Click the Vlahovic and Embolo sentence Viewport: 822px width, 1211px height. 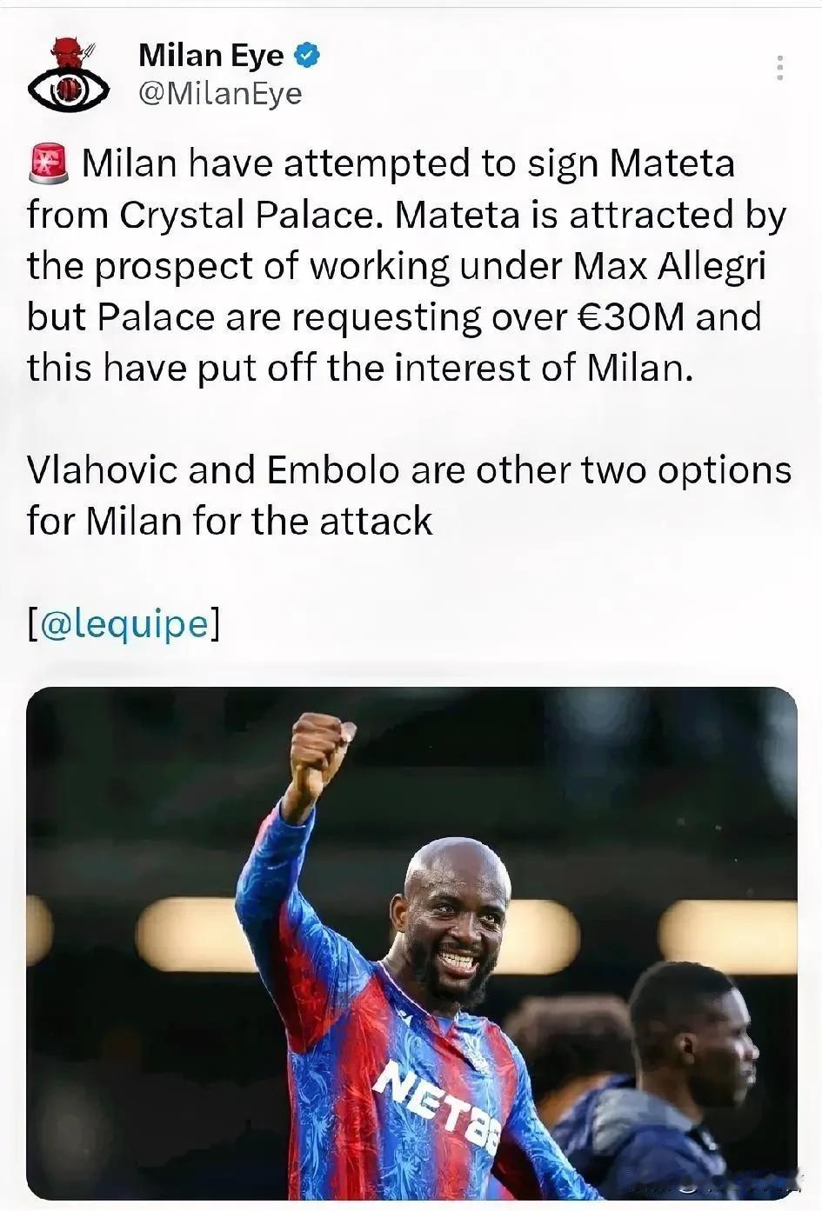[x=409, y=495]
